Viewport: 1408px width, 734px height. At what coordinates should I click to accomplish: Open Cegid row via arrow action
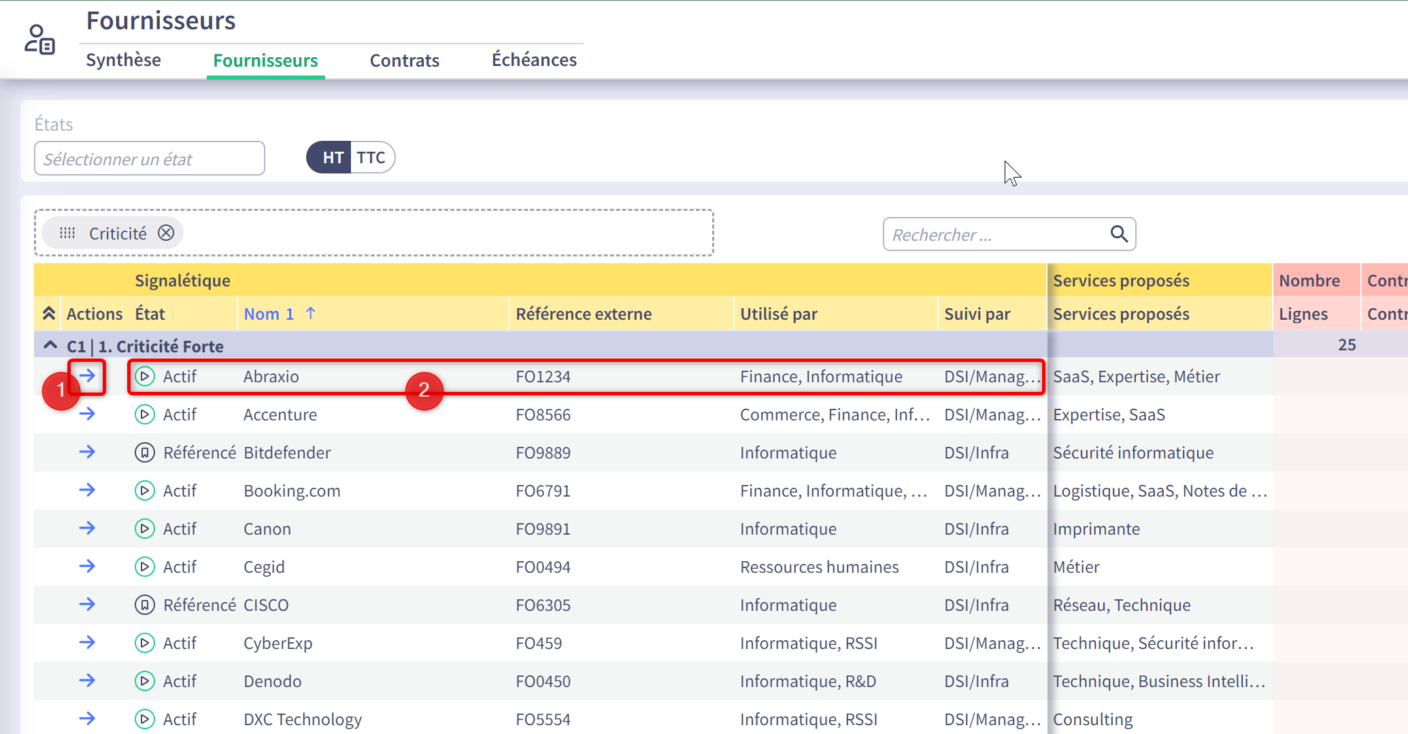click(87, 566)
